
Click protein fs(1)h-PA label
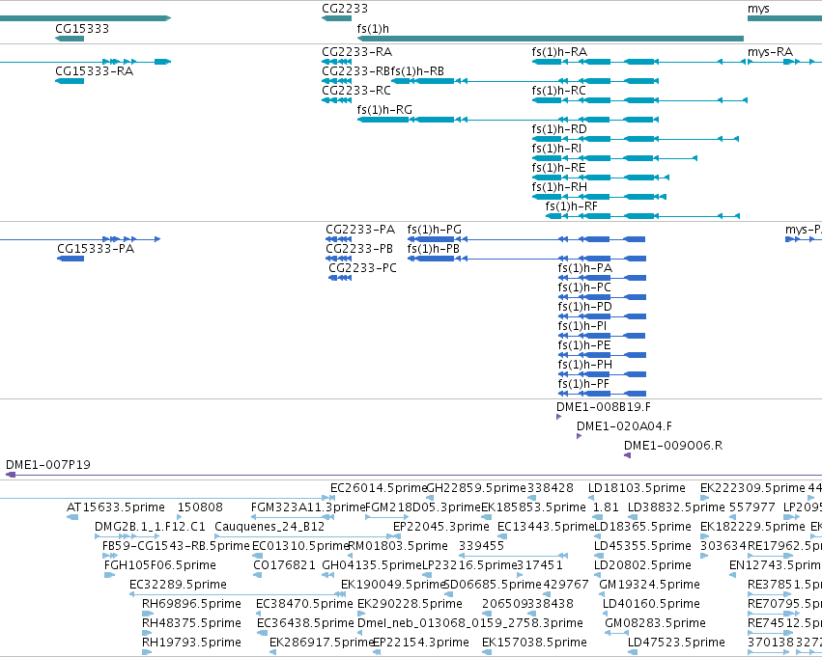(584, 268)
